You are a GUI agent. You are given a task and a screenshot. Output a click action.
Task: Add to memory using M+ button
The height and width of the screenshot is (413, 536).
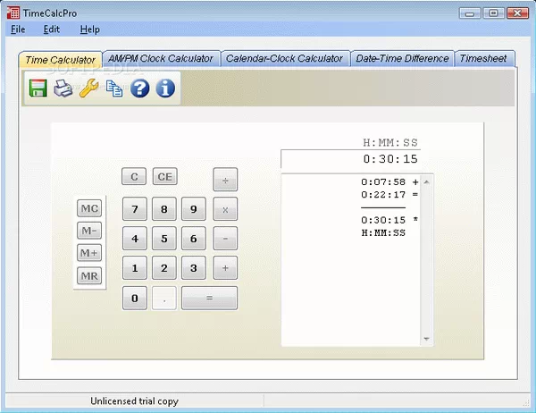click(x=89, y=253)
